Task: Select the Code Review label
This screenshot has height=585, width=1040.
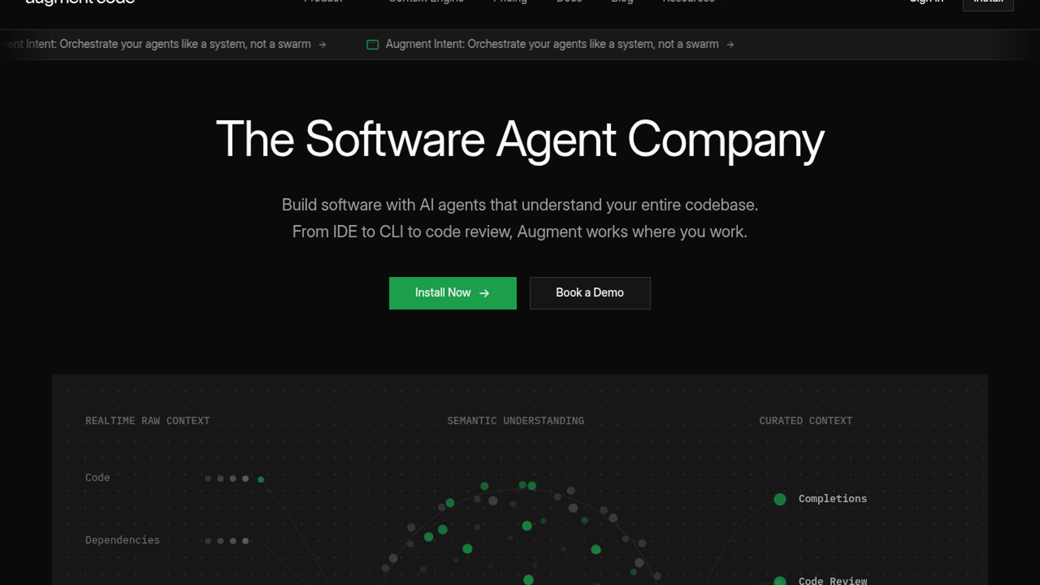Action: click(832, 581)
